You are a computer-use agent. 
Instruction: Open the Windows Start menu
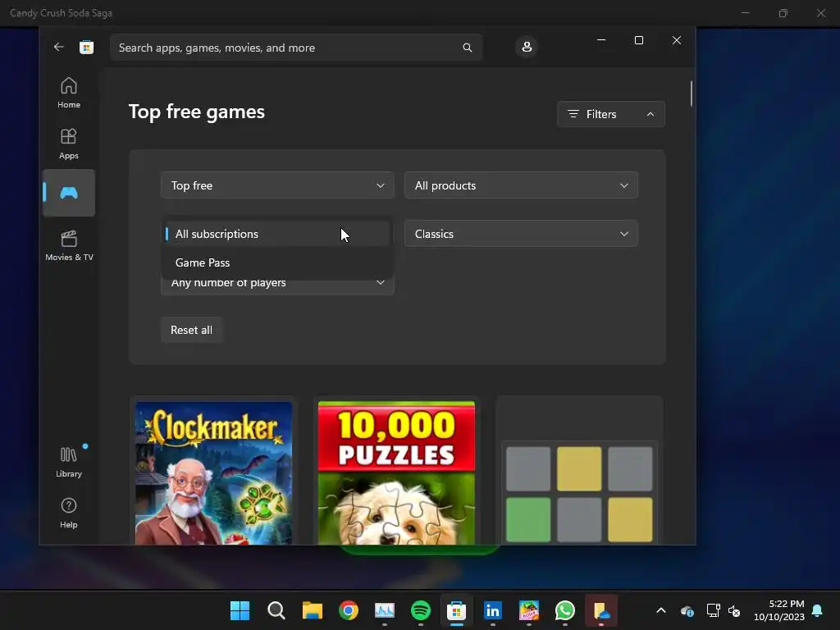pyautogui.click(x=240, y=610)
